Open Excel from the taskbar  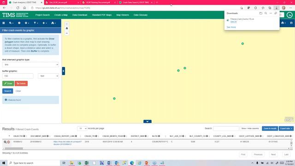click(87, 163)
